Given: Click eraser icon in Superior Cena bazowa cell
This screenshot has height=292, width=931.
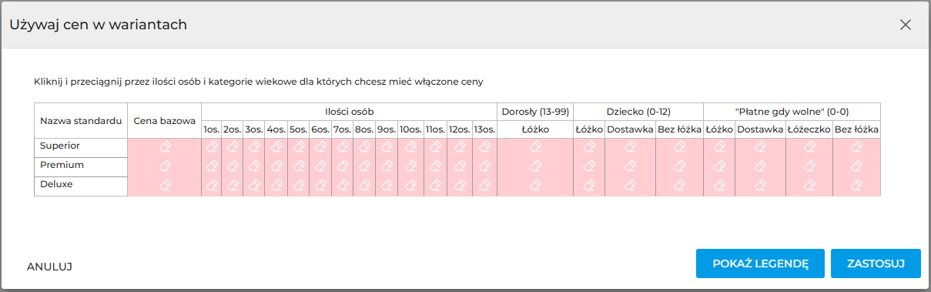Looking at the screenshot, I should pos(164,146).
